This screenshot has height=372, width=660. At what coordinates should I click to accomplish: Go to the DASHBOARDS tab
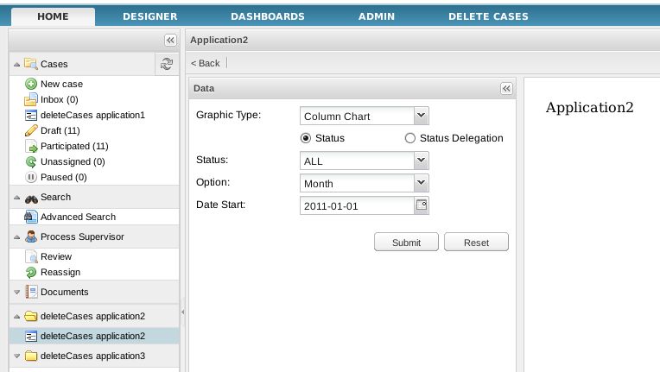[268, 16]
